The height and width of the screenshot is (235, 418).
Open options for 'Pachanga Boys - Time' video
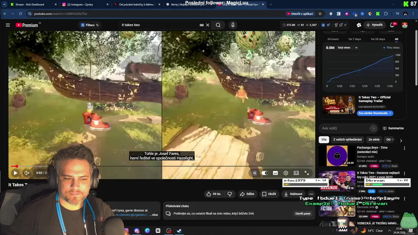tap(404, 148)
